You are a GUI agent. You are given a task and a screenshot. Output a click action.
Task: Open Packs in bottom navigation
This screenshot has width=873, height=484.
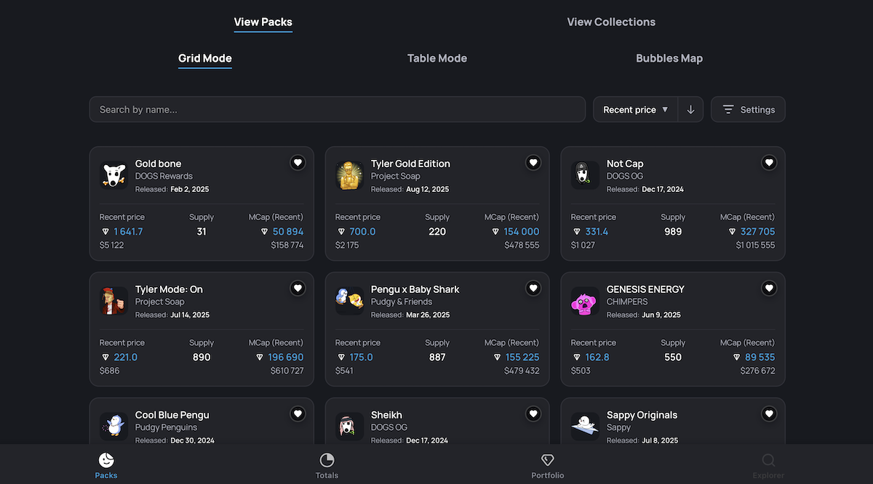click(x=106, y=465)
